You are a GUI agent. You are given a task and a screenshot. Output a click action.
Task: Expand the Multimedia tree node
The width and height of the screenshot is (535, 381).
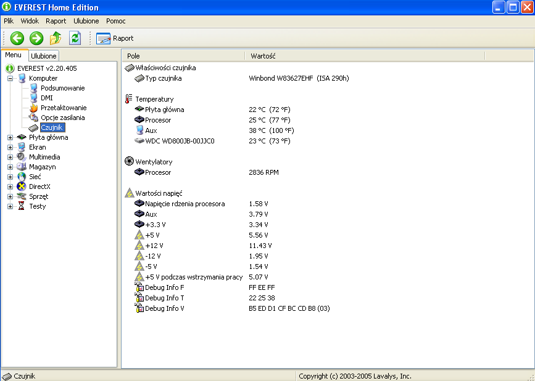(10, 158)
